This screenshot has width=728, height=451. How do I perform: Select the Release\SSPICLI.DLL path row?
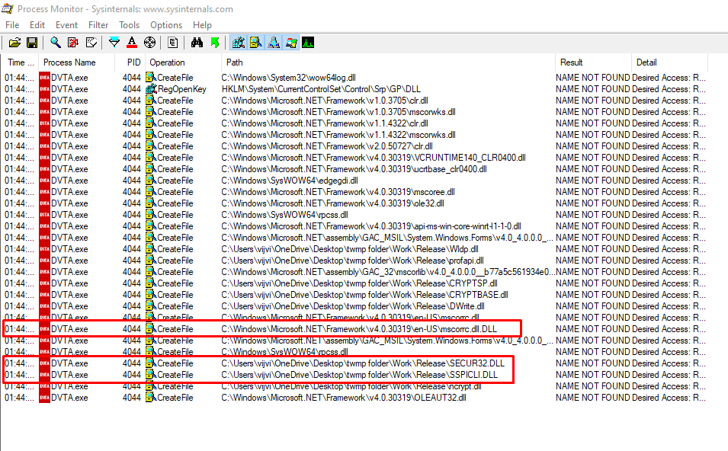coord(359,375)
